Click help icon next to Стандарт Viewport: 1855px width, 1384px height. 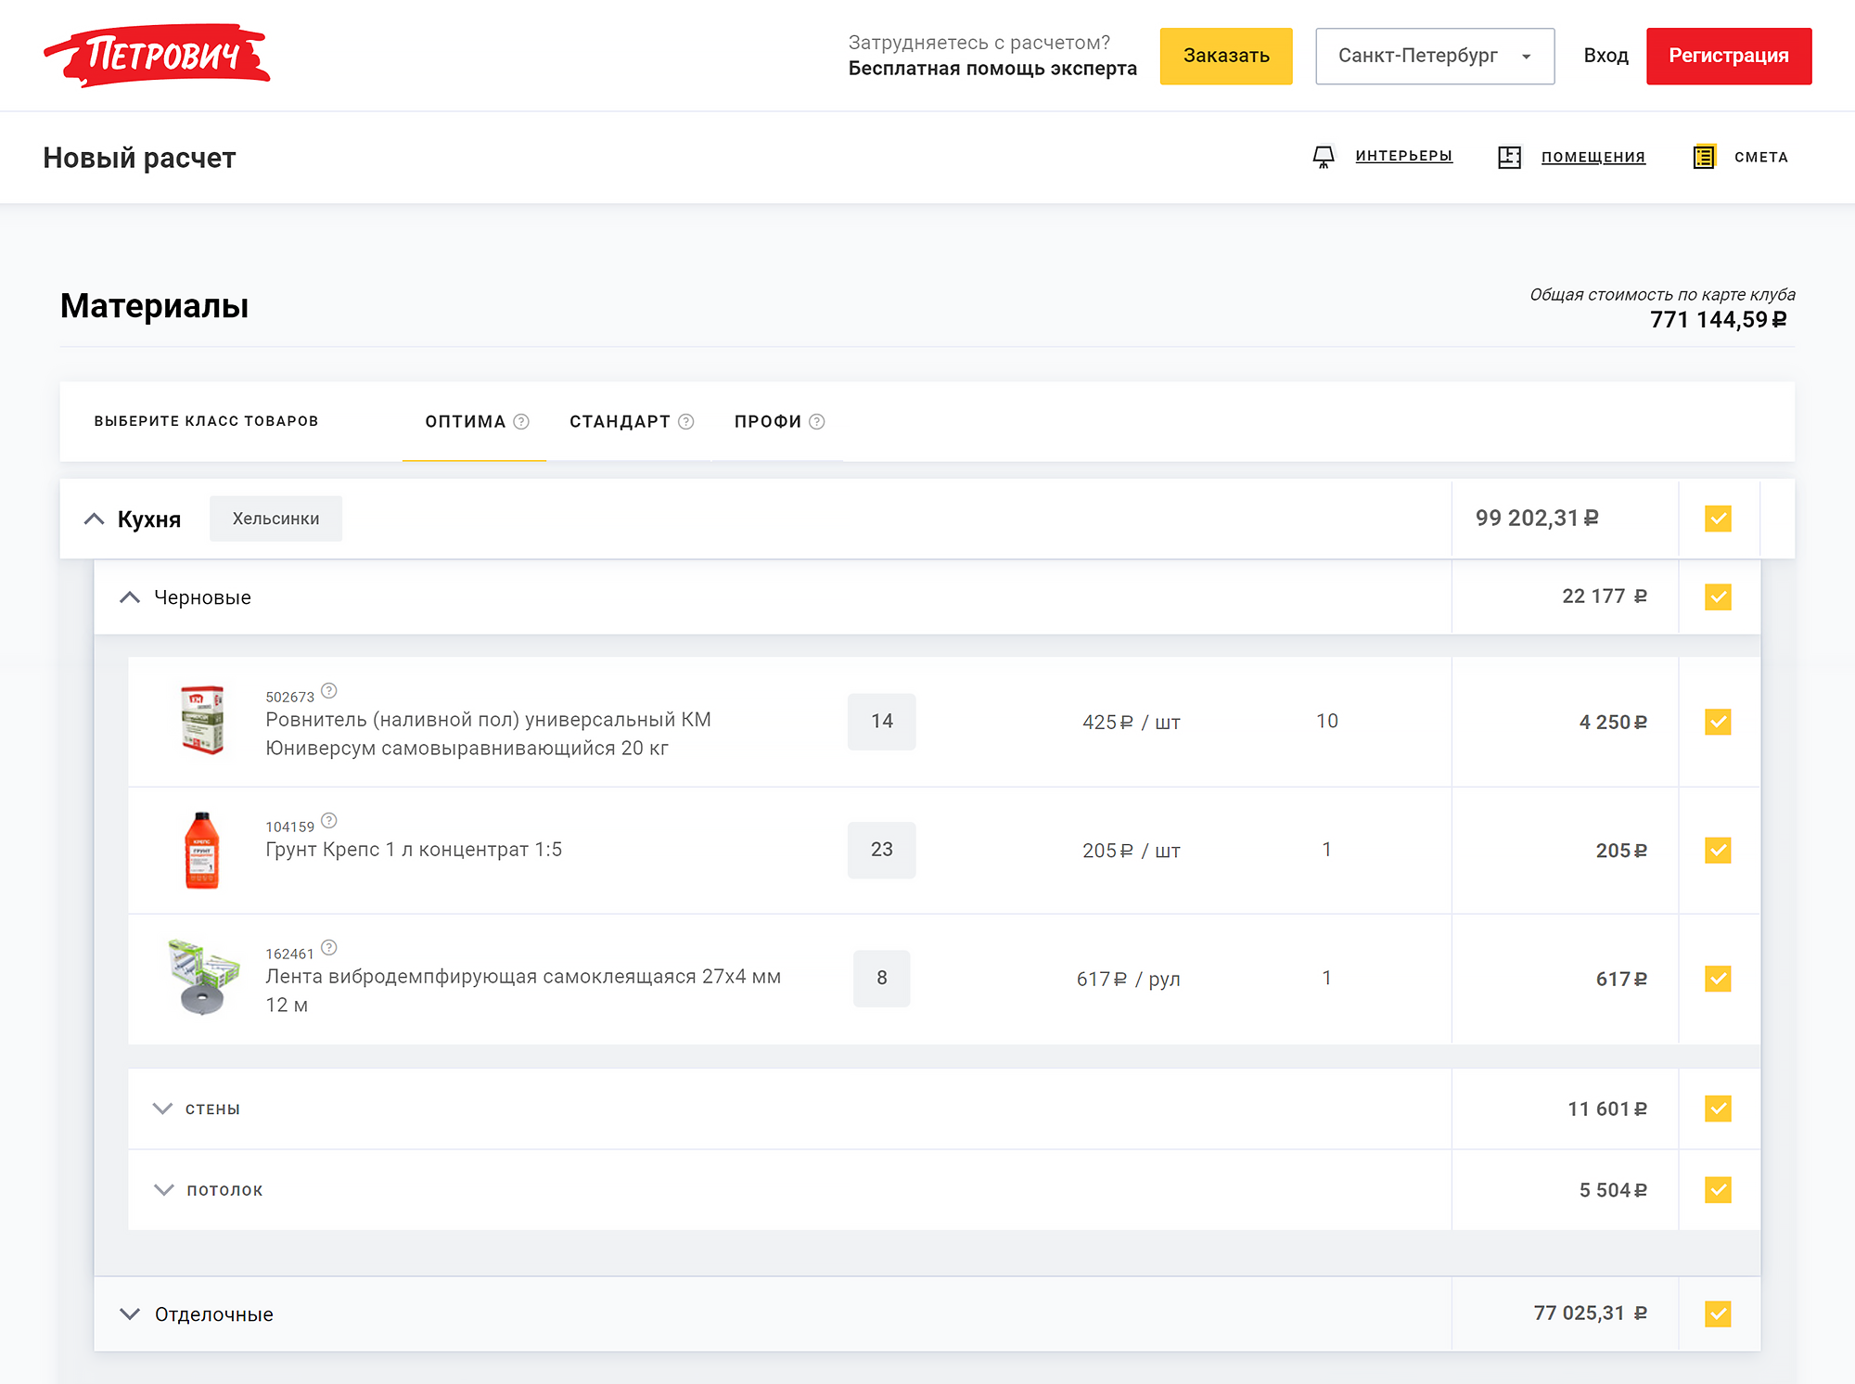tap(685, 421)
